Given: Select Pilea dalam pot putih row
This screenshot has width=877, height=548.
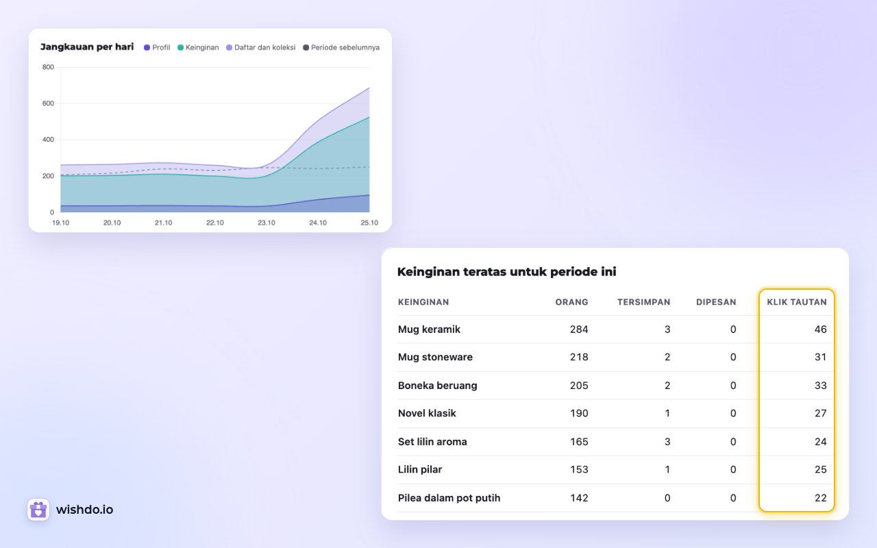Looking at the screenshot, I should [x=615, y=498].
